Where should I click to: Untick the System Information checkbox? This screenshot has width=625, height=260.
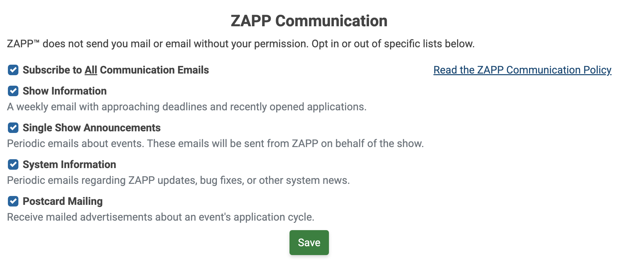pyautogui.click(x=13, y=164)
